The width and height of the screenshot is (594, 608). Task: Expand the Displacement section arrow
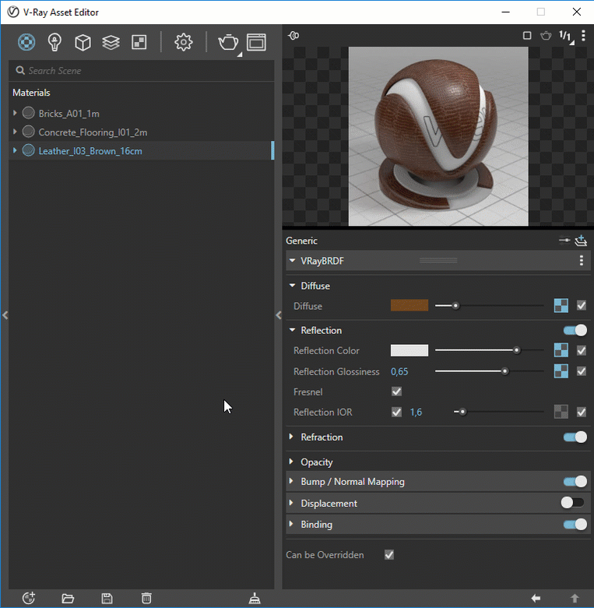[291, 503]
